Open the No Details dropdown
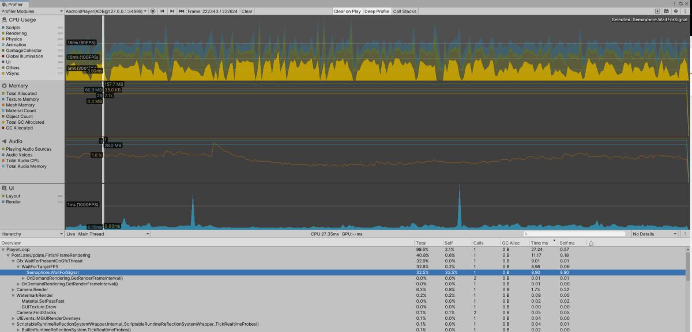The image size is (692, 332). tap(656, 234)
